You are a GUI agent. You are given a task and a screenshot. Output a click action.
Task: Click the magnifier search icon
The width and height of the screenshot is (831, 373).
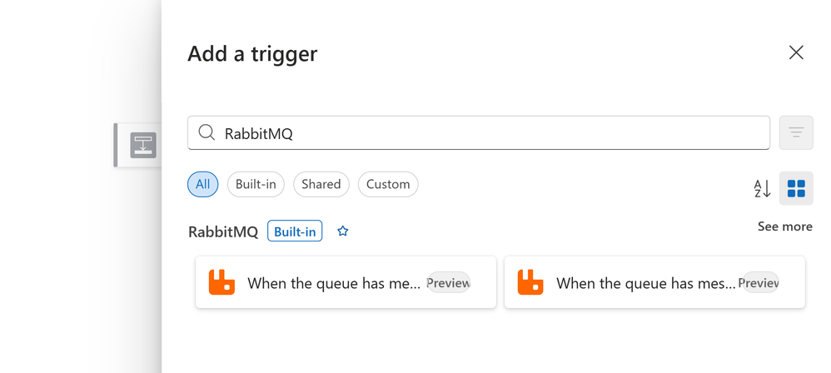pos(207,133)
